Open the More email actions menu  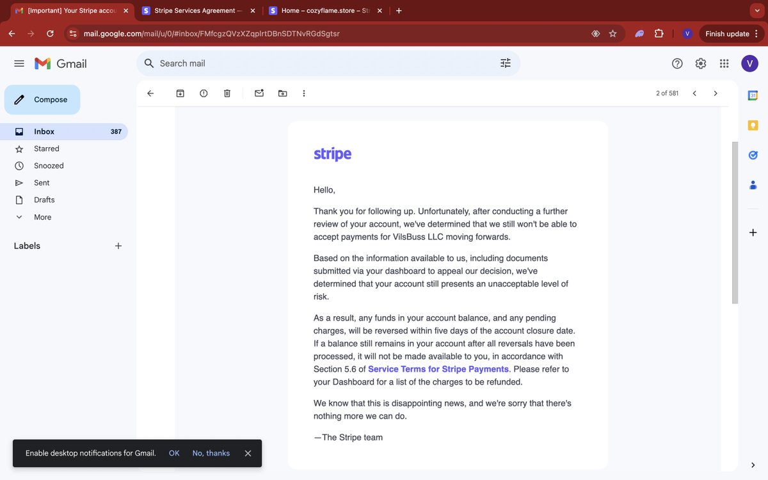[x=304, y=93]
